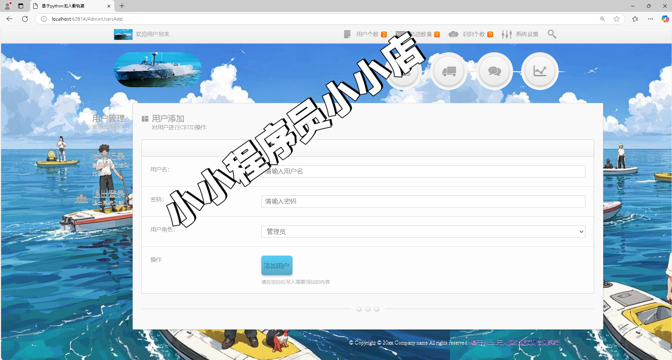672x360 pixels.
Task: Click the cloud icon beside 识别个数
Action: [x=453, y=34]
